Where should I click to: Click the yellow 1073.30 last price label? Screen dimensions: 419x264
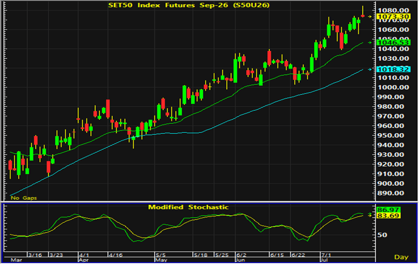pyautogui.click(x=393, y=16)
